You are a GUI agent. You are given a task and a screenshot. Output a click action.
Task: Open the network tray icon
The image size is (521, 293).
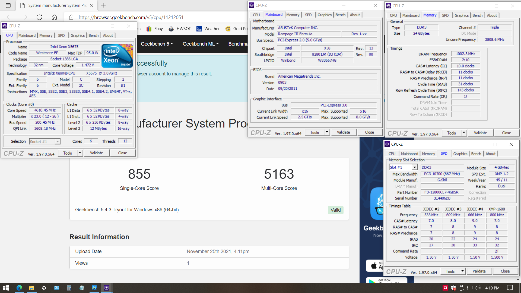point(470,288)
